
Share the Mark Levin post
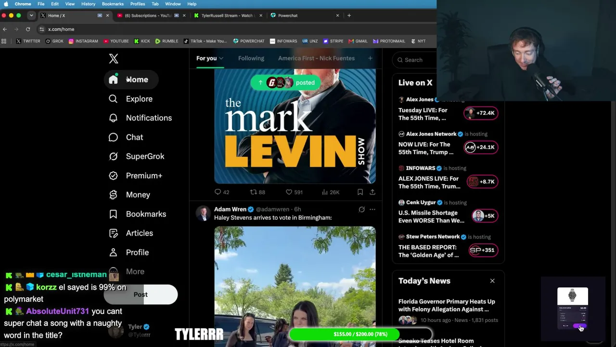[x=372, y=192]
